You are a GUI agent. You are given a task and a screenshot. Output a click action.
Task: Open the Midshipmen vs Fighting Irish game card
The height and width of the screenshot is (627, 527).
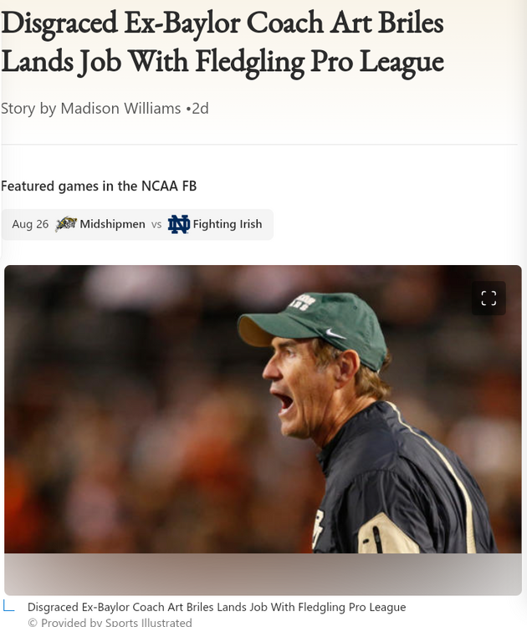137,224
